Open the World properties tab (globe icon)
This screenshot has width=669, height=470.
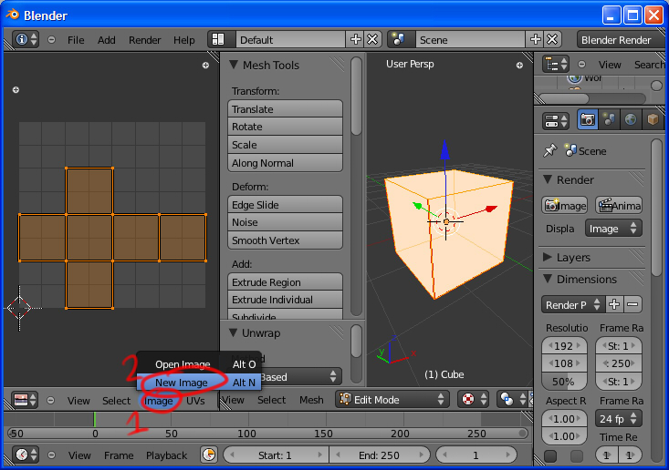tap(631, 119)
